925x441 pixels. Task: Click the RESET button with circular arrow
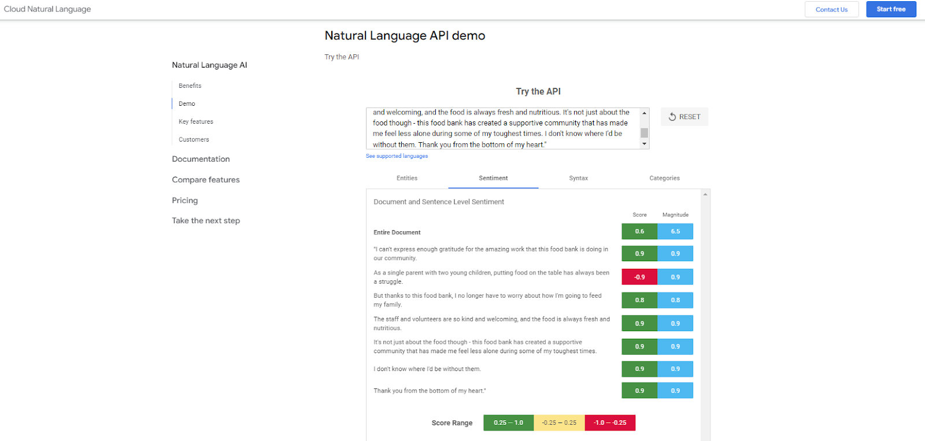click(x=684, y=117)
